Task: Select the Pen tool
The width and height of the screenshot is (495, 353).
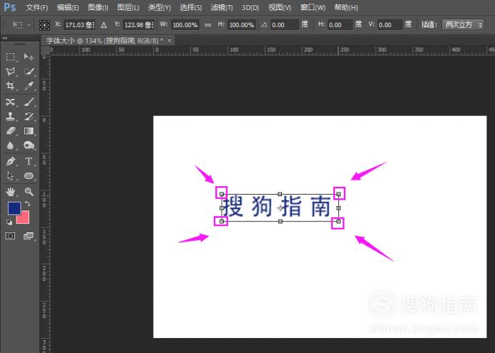Action: coord(11,161)
